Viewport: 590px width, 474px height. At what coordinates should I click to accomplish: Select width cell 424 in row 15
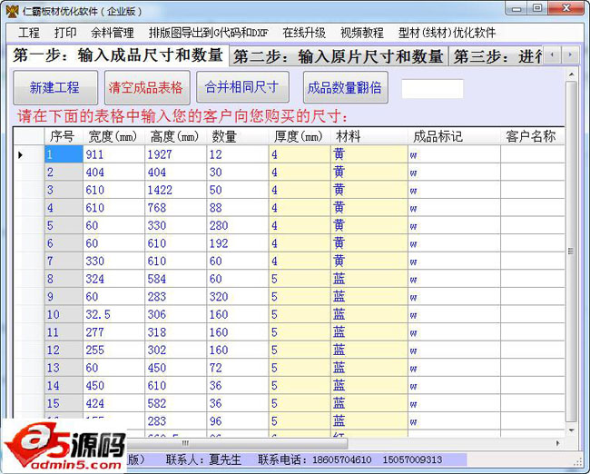(113, 403)
